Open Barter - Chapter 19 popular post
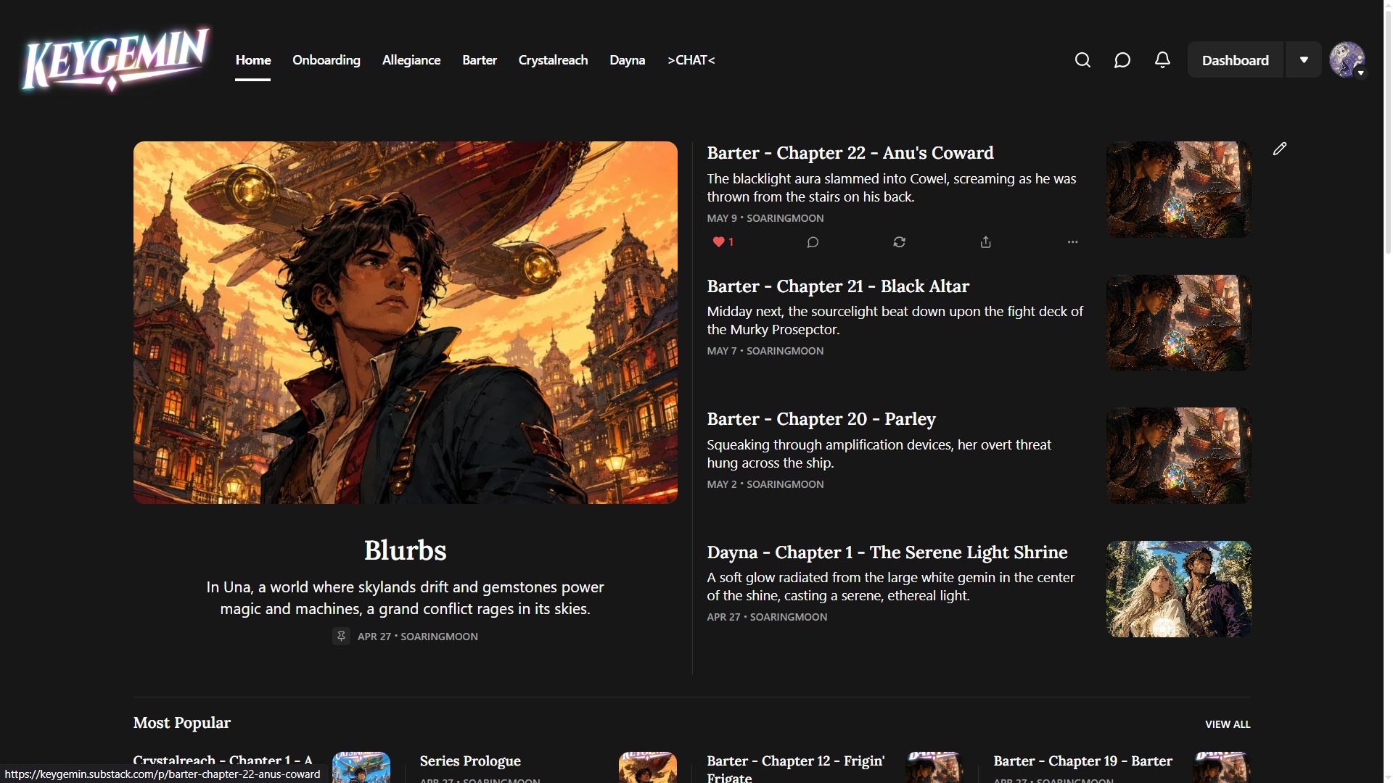This screenshot has width=1393, height=783. click(x=1082, y=761)
